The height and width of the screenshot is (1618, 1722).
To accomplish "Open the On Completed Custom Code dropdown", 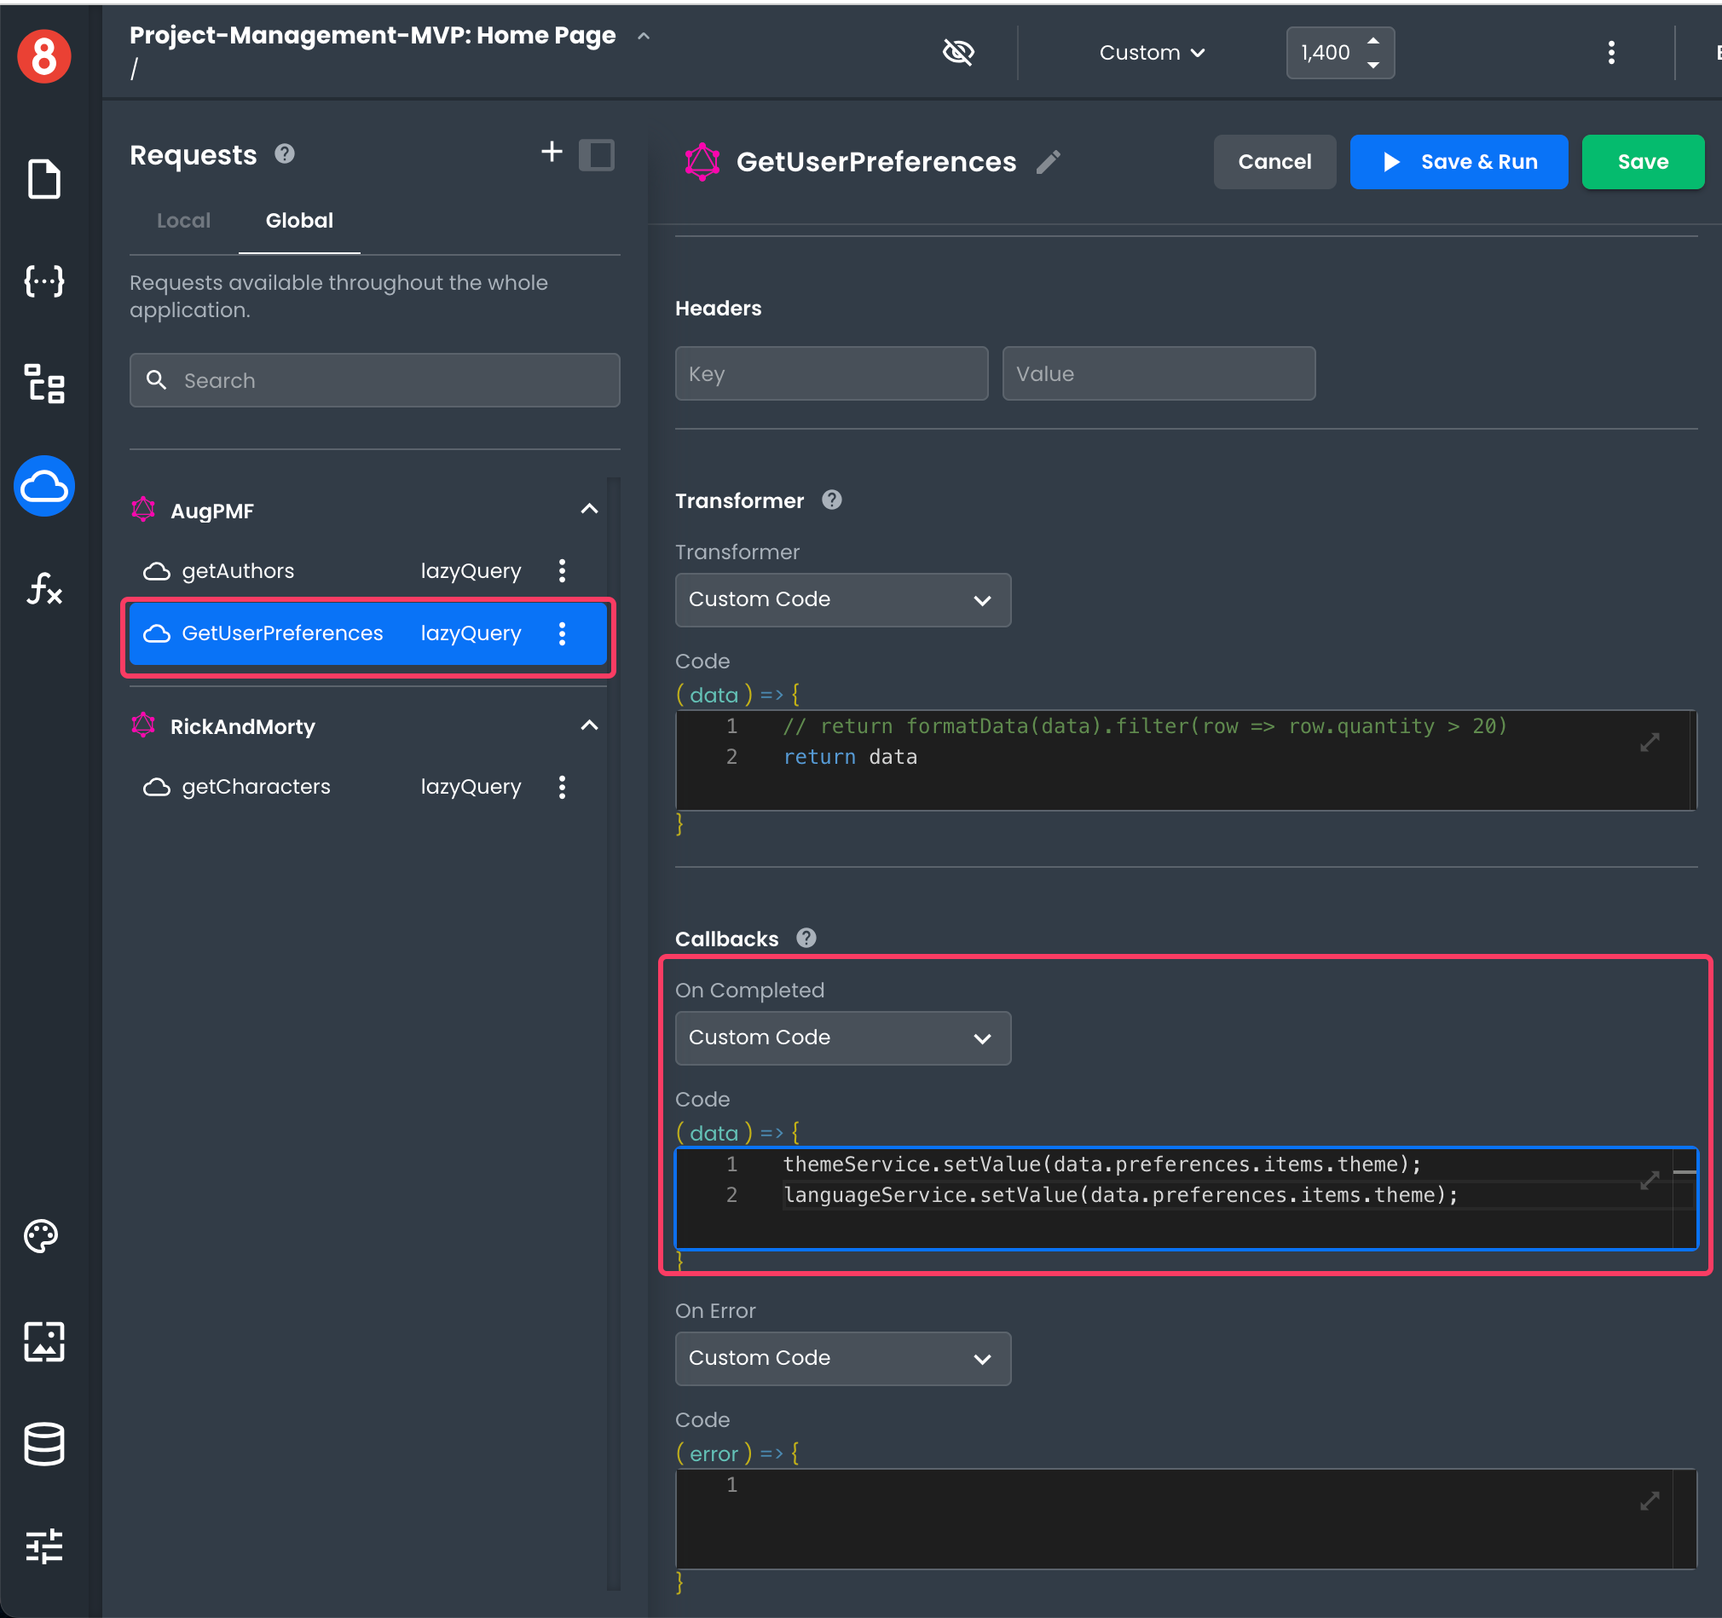I will [842, 1037].
